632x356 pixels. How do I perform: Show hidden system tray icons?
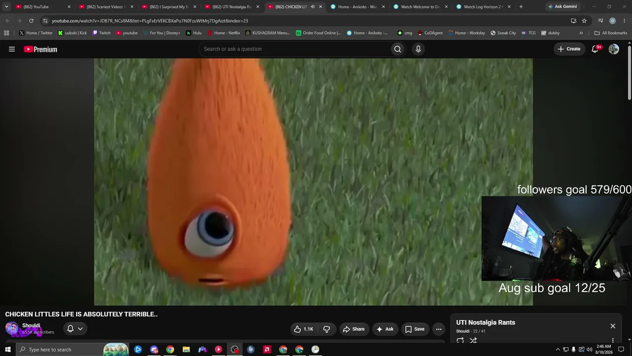pos(558,350)
